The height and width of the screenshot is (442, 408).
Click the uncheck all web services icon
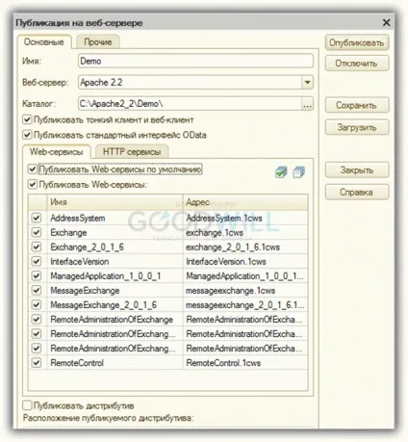pos(299,172)
